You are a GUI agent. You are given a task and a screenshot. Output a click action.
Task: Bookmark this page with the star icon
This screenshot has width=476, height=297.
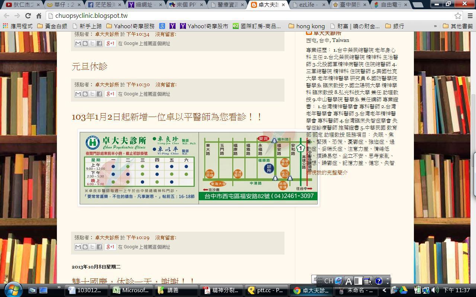tap(458, 16)
